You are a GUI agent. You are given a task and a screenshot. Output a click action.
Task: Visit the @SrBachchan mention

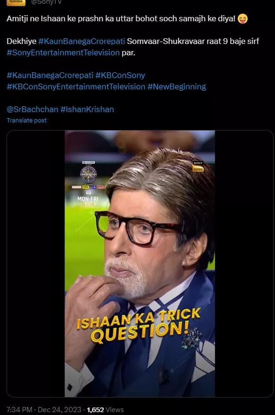33,109
